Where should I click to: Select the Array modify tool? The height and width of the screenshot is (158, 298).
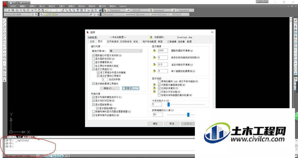click(296, 33)
